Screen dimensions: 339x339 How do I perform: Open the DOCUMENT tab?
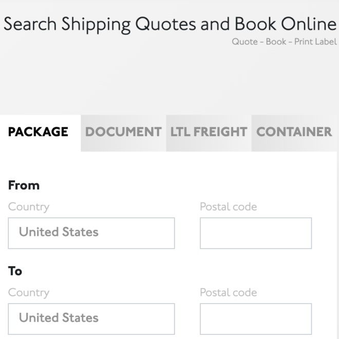point(123,132)
